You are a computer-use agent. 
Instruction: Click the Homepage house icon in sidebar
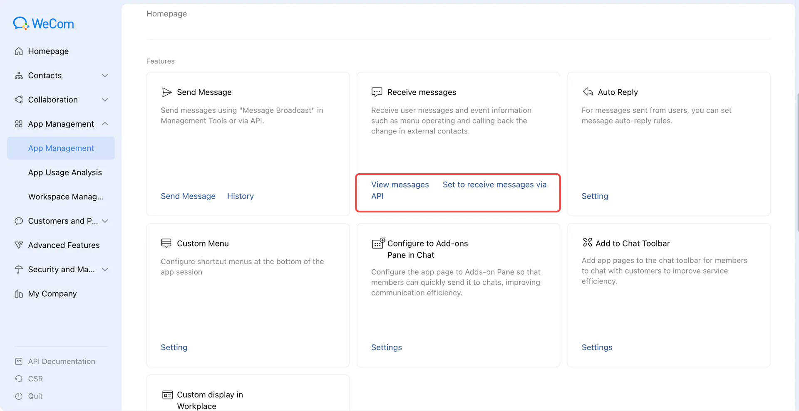(19, 51)
